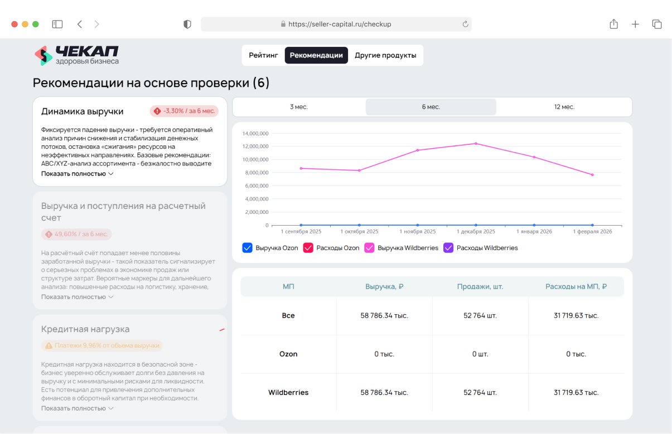This screenshot has height=434, width=672.
Task: Toggle the browser sidebar icon
Action: coord(57,24)
